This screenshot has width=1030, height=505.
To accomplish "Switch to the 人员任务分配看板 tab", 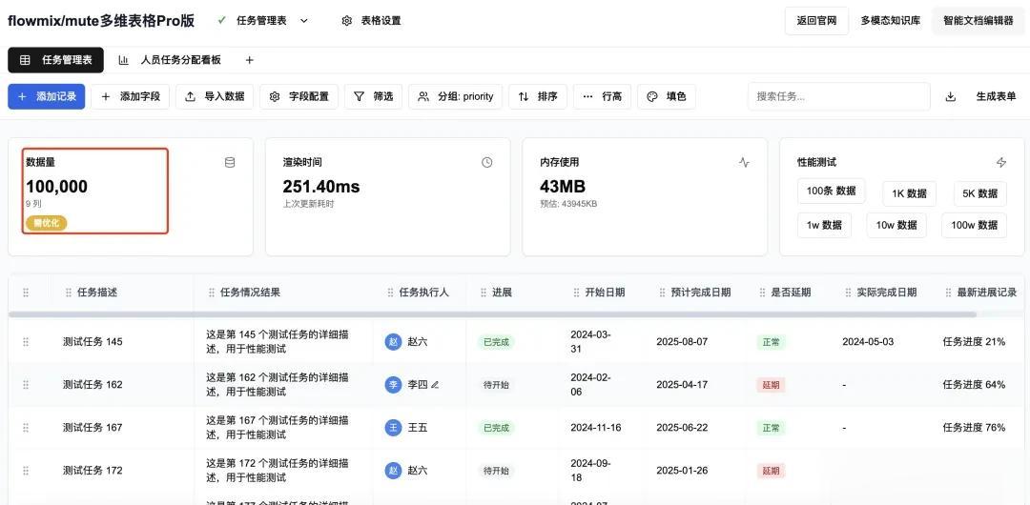I will [x=170, y=60].
